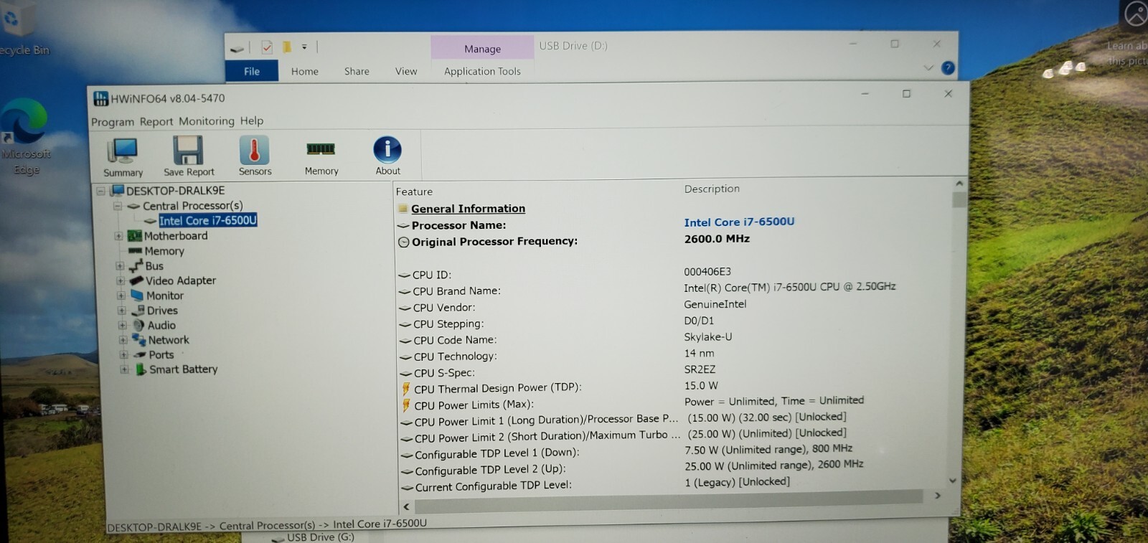Viewport: 1148px width, 543px height.
Task: Select the Bus tree item
Action: pos(154,266)
